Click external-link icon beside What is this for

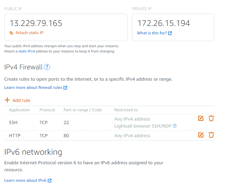click(170, 33)
